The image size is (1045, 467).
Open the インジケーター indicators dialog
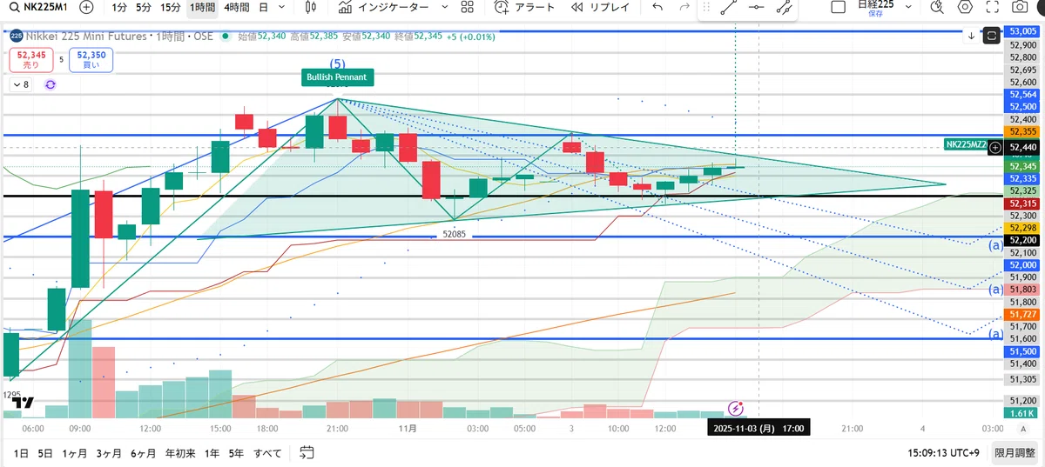coord(384,7)
